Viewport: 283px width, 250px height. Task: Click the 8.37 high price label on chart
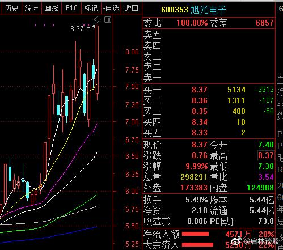pyautogui.click(x=77, y=29)
